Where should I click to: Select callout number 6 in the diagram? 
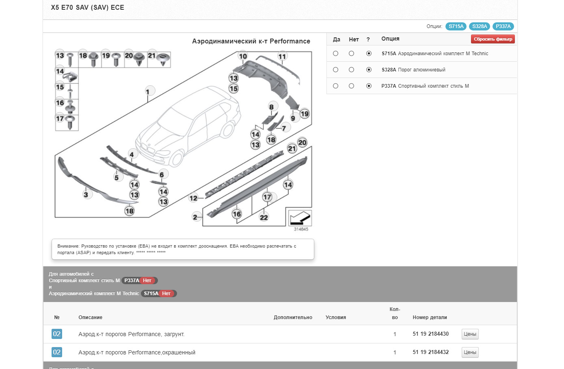pyautogui.click(x=162, y=175)
